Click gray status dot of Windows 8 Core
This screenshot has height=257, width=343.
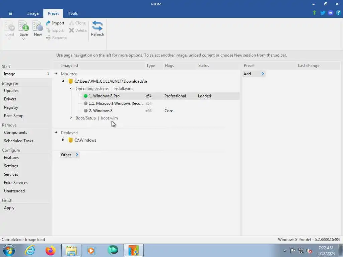tap(85, 111)
